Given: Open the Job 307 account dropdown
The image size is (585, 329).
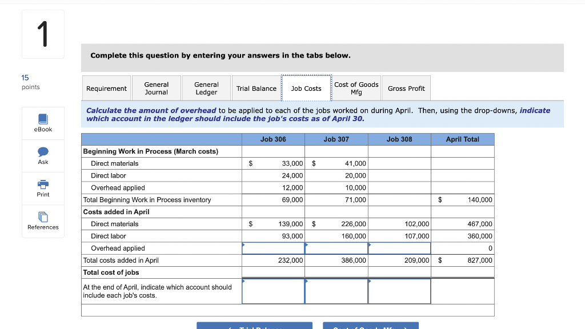Looking at the screenshot, I should pyautogui.click(x=336, y=291).
